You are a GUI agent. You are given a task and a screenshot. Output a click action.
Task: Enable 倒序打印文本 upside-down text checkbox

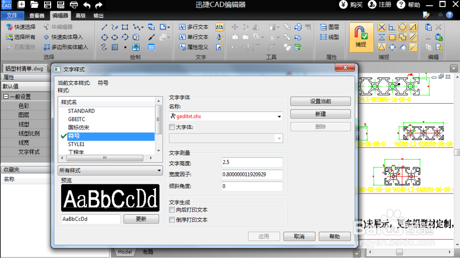pos(172,219)
